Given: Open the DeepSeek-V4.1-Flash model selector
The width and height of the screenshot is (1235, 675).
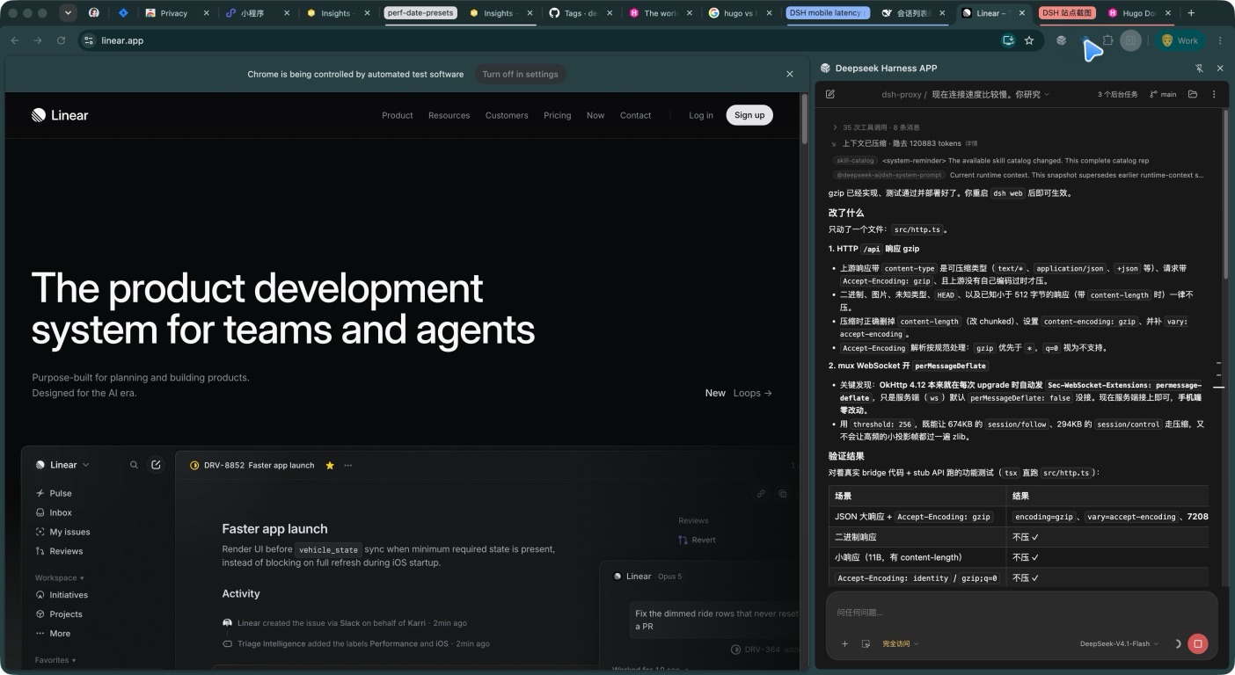Looking at the screenshot, I should tap(1119, 643).
